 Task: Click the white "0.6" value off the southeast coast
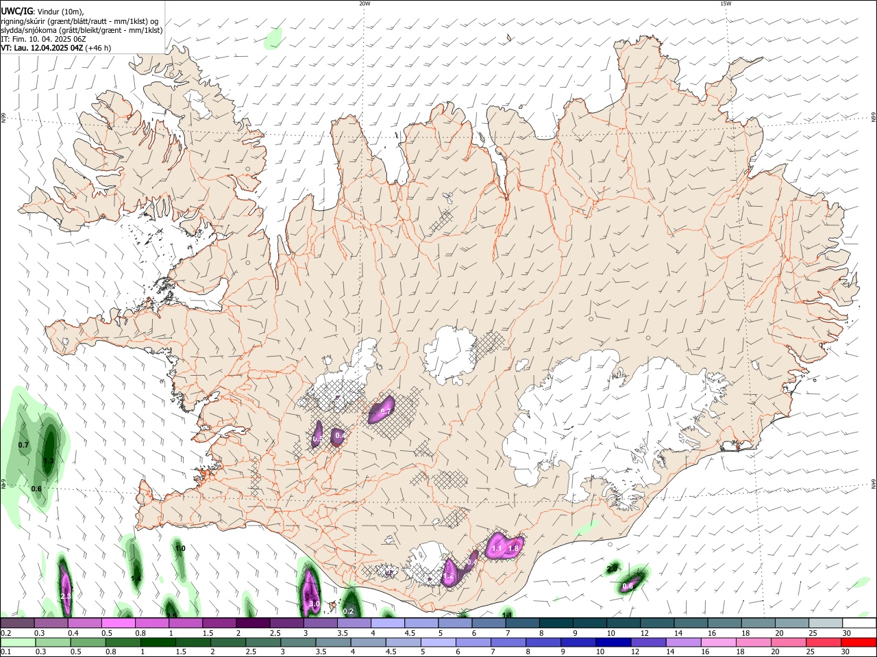[628, 586]
